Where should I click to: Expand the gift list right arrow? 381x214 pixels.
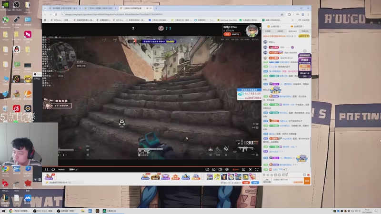click(258, 176)
